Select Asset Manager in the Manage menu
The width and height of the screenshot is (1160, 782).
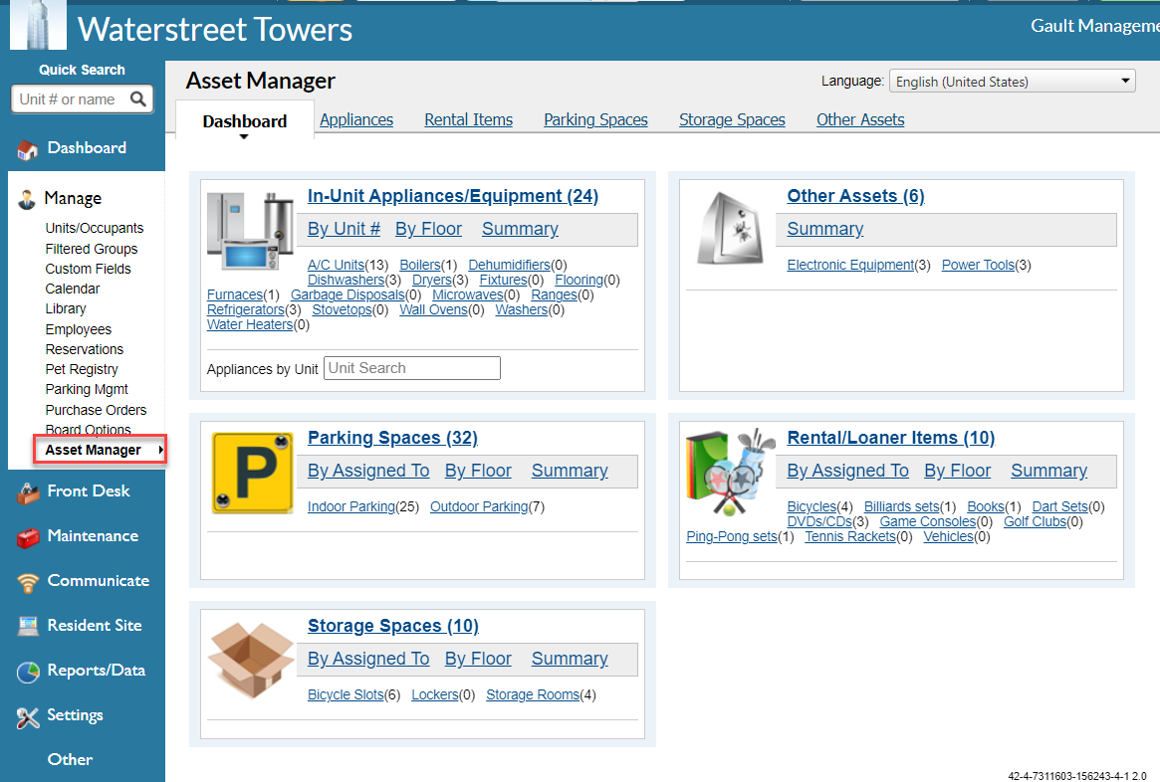(x=93, y=450)
